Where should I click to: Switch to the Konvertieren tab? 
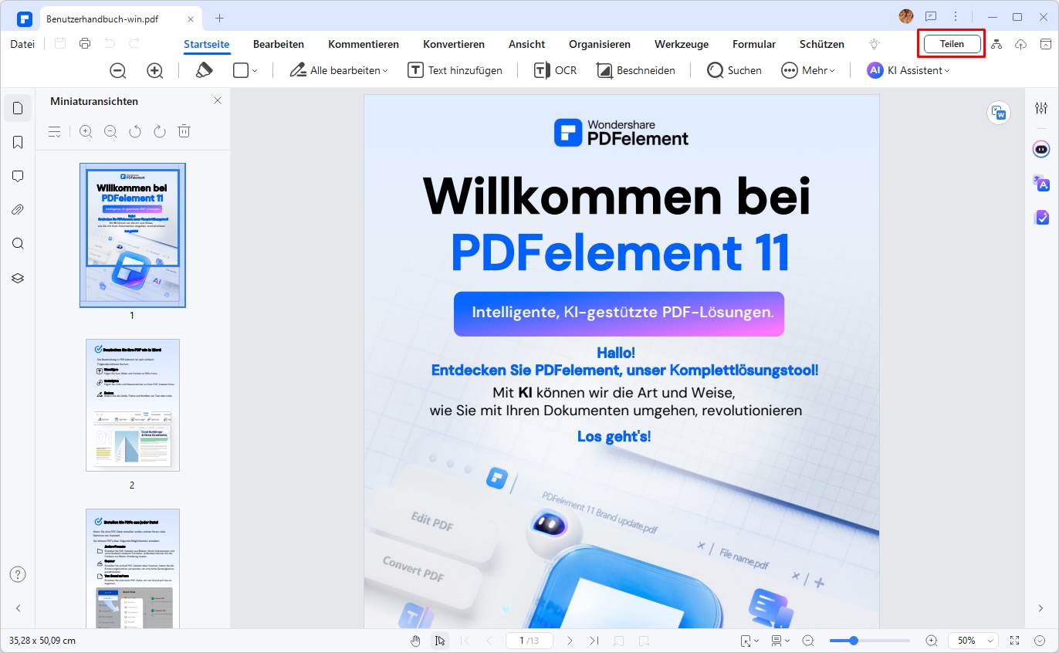point(454,44)
